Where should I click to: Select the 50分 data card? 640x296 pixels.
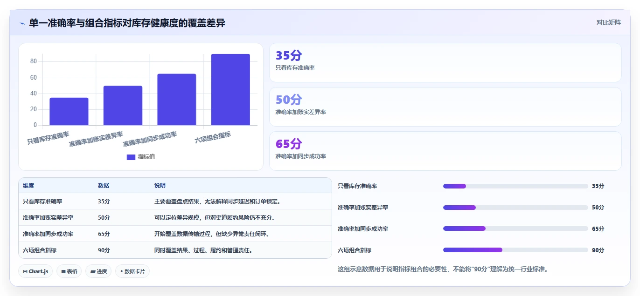[445, 107]
